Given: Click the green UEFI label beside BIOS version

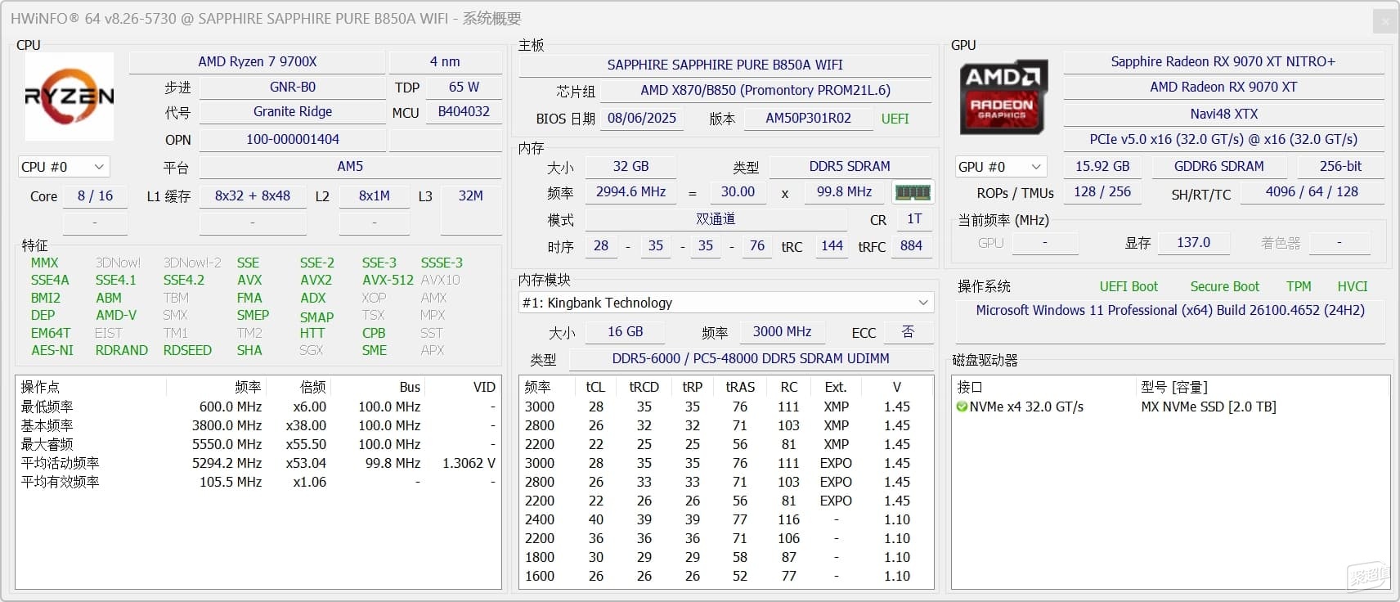Looking at the screenshot, I should [895, 119].
